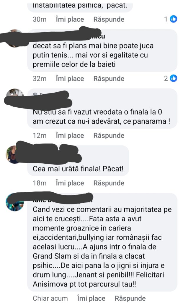This screenshot has height=303, width=183.
Task: Like the 12m comment about finala la 0
Action: tap(70, 136)
